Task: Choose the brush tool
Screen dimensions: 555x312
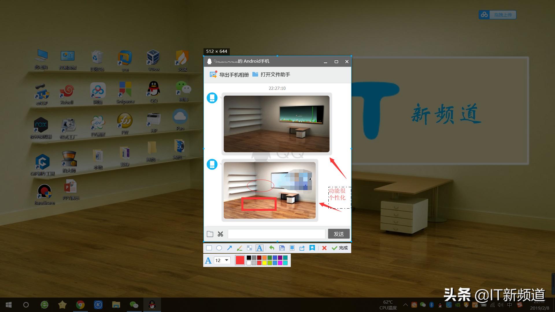Action: 239,248
